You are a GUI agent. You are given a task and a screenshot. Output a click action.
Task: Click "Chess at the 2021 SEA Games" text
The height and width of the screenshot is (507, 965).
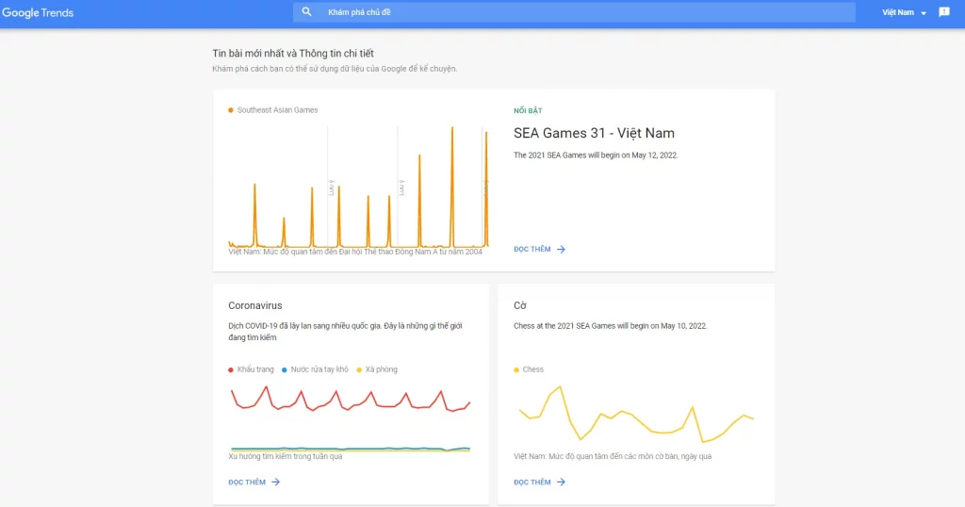tap(611, 326)
